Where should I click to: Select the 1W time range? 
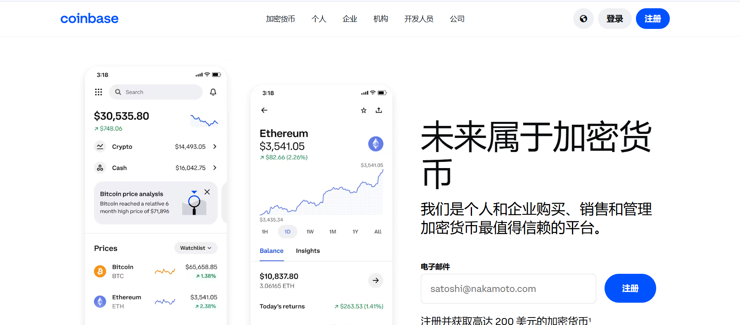[x=310, y=232]
